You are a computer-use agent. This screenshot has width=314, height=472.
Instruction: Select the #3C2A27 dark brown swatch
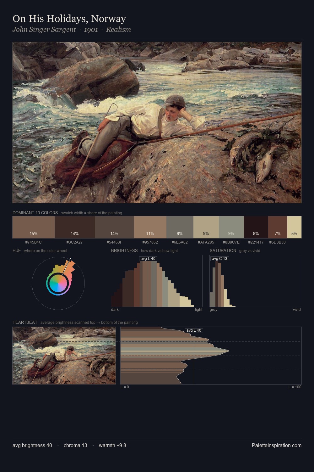(75, 227)
